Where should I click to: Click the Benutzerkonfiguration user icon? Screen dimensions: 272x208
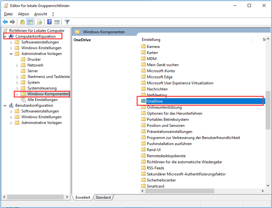pos(11,105)
